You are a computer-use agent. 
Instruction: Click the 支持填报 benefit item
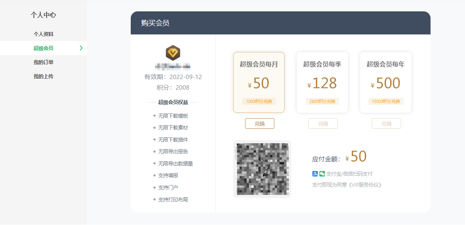pos(168,175)
